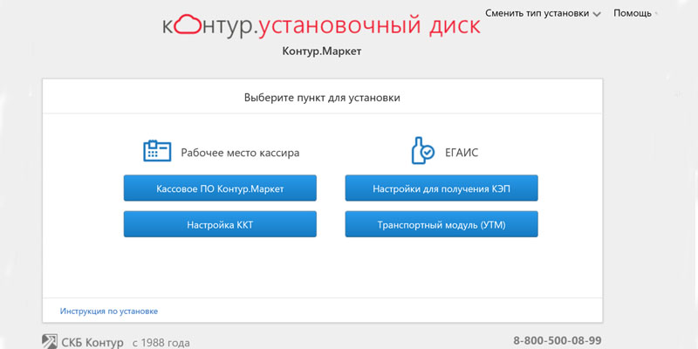Click the Выберите пункт для установки title

tap(322, 98)
